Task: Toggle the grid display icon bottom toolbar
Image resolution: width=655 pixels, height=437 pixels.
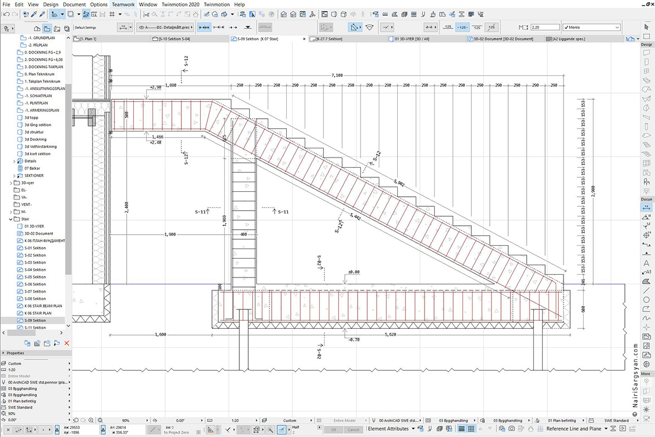Action: (471, 429)
